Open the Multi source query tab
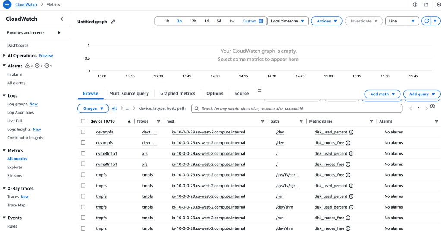Viewport: 441px width, 231px height. coord(129,93)
